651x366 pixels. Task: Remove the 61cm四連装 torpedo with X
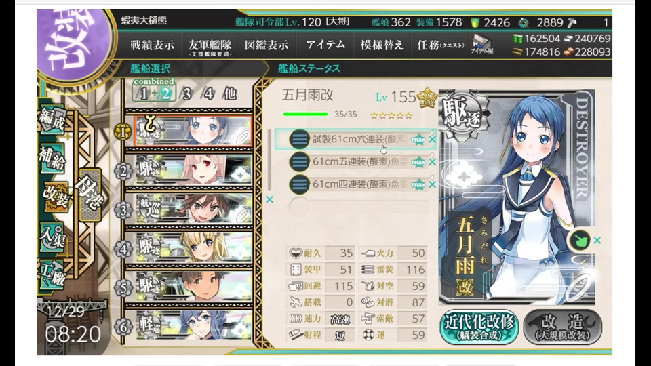coord(432,184)
